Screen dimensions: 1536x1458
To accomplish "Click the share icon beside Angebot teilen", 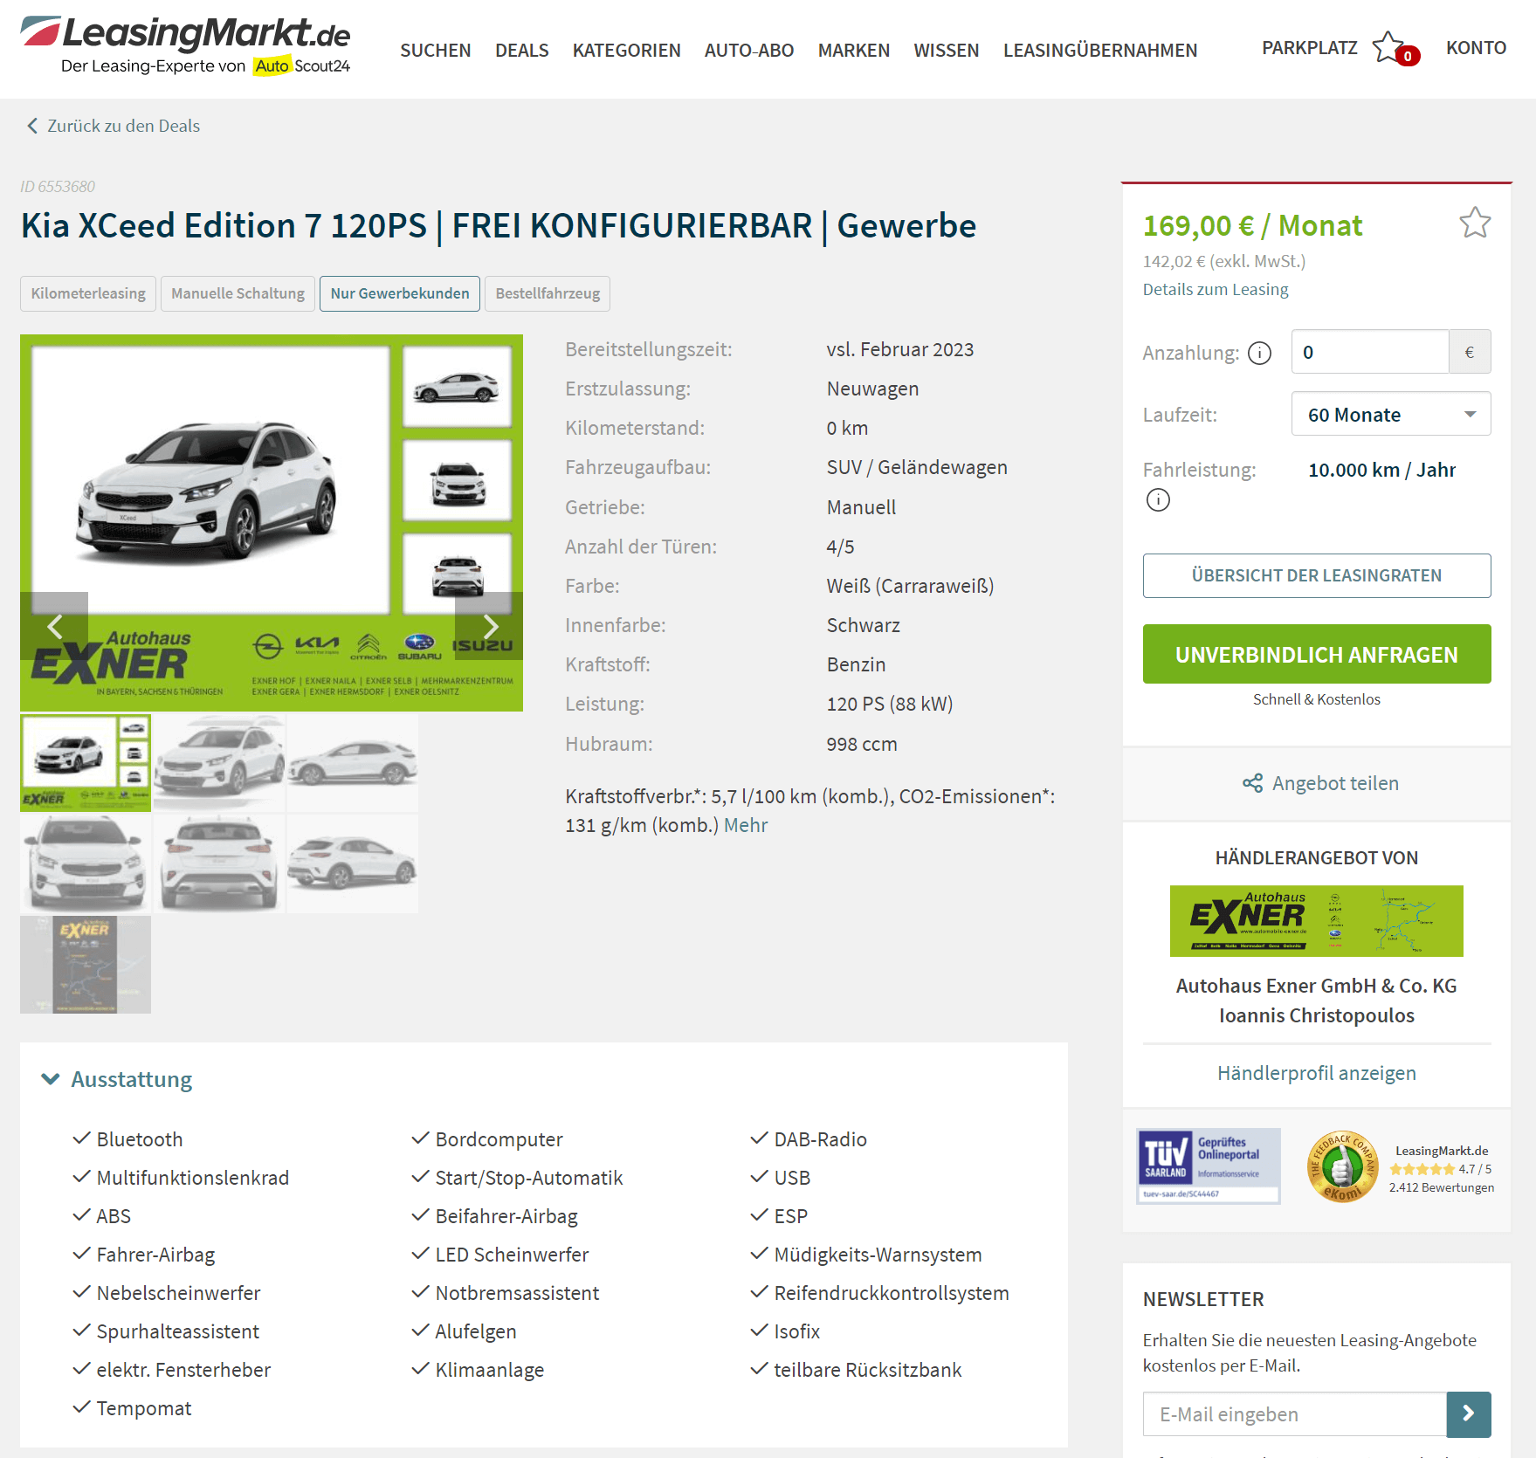I will coord(1253,783).
